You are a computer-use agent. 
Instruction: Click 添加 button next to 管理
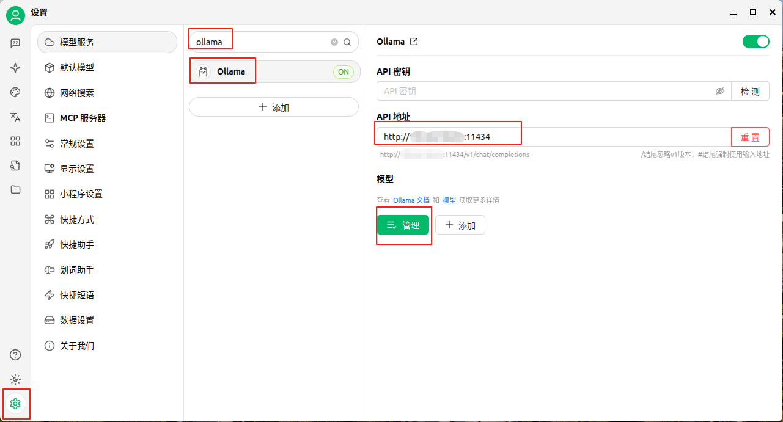click(460, 225)
